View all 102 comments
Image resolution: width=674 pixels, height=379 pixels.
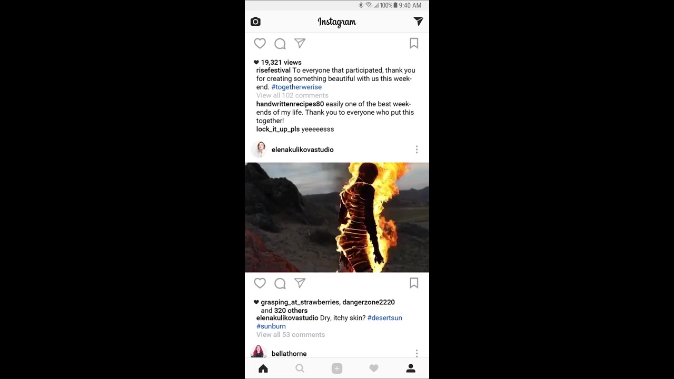coord(292,95)
